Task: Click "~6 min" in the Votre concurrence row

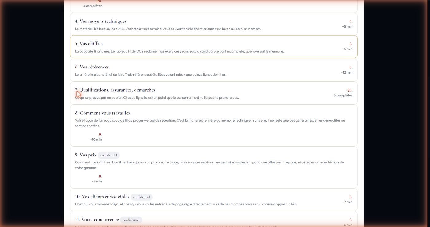Action: (347, 225)
